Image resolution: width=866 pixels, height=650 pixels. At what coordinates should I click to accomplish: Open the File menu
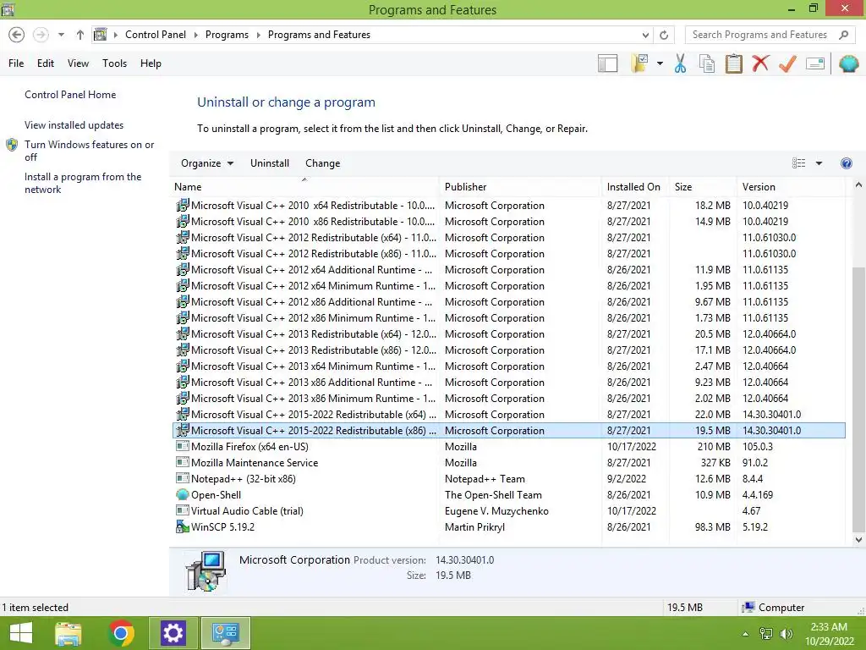point(16,63)
